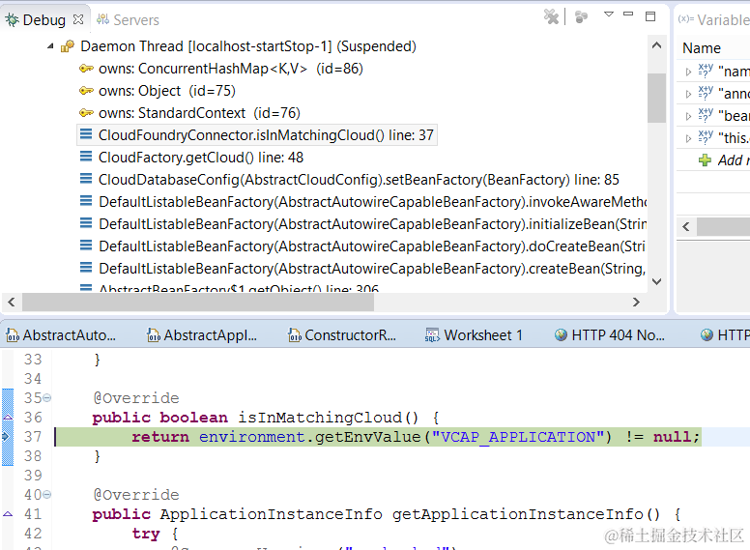
Task: Close the Debug view tab
Action: click(78, 19)
